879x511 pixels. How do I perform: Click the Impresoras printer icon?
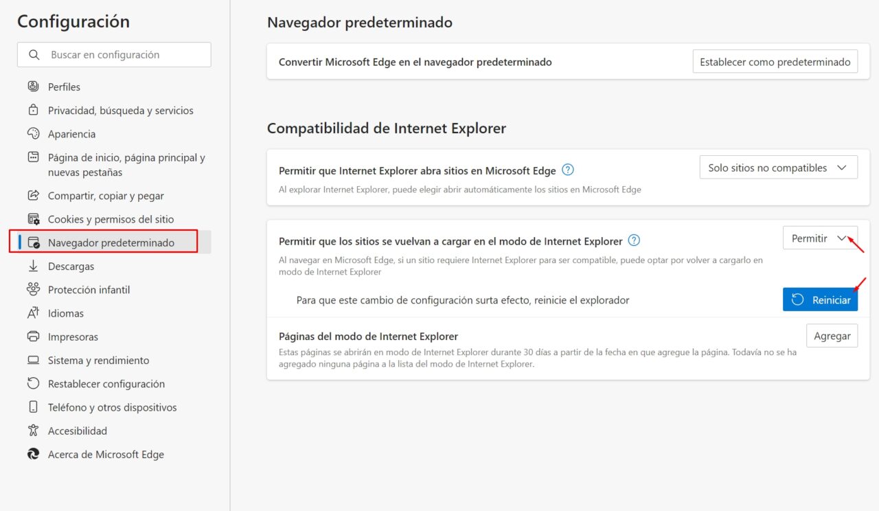click(x=33, y=337)
